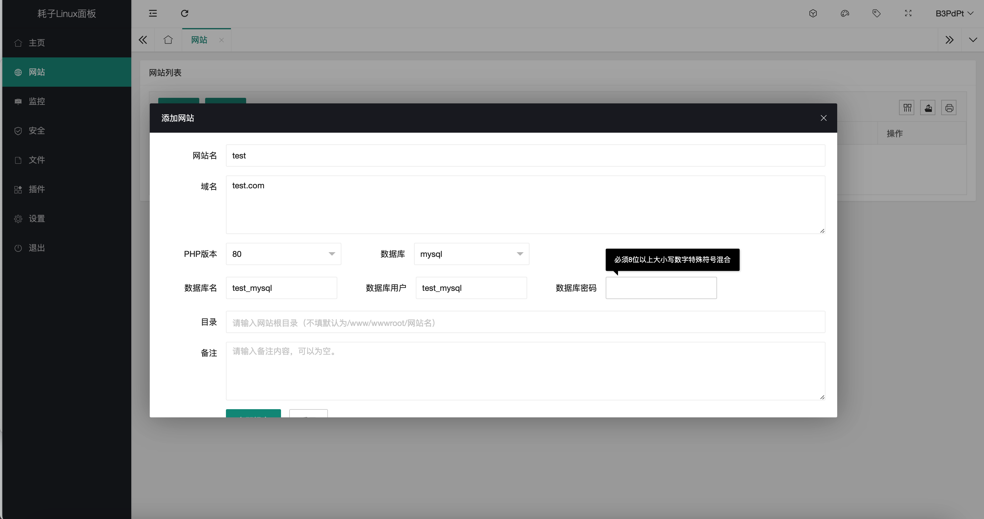Click the 网站名 input containing test

click(x=525, y=156)
